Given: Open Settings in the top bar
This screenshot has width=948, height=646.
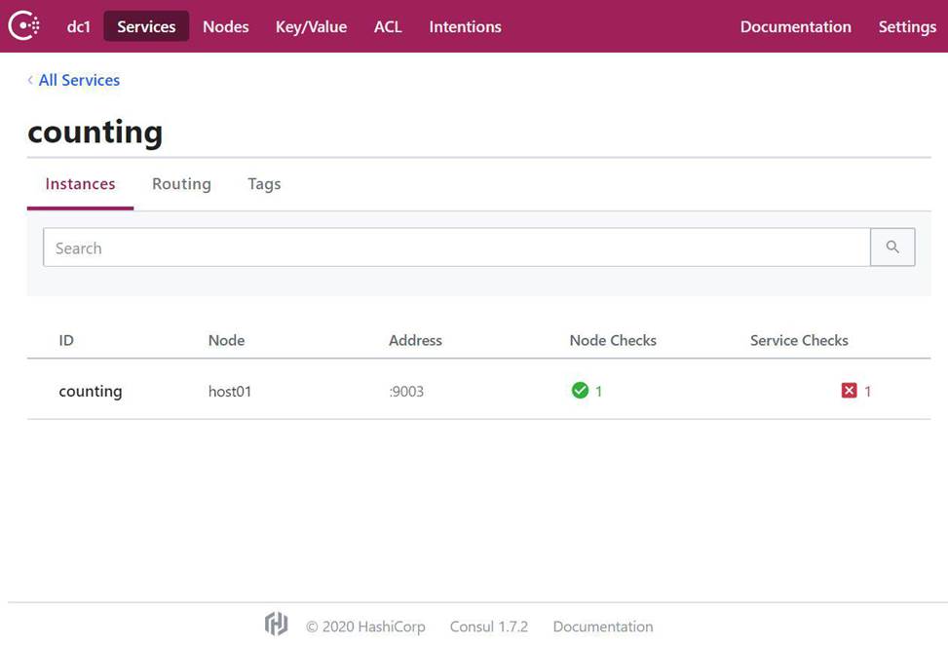Looking at the screenshot, I should tap(907, 26).
